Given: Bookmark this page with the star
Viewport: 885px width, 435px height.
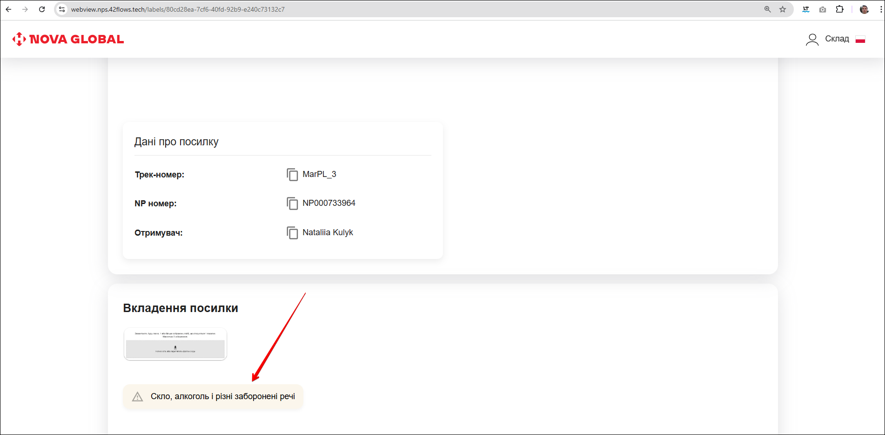Looking at the screenshot, I should tap(783, 9).
